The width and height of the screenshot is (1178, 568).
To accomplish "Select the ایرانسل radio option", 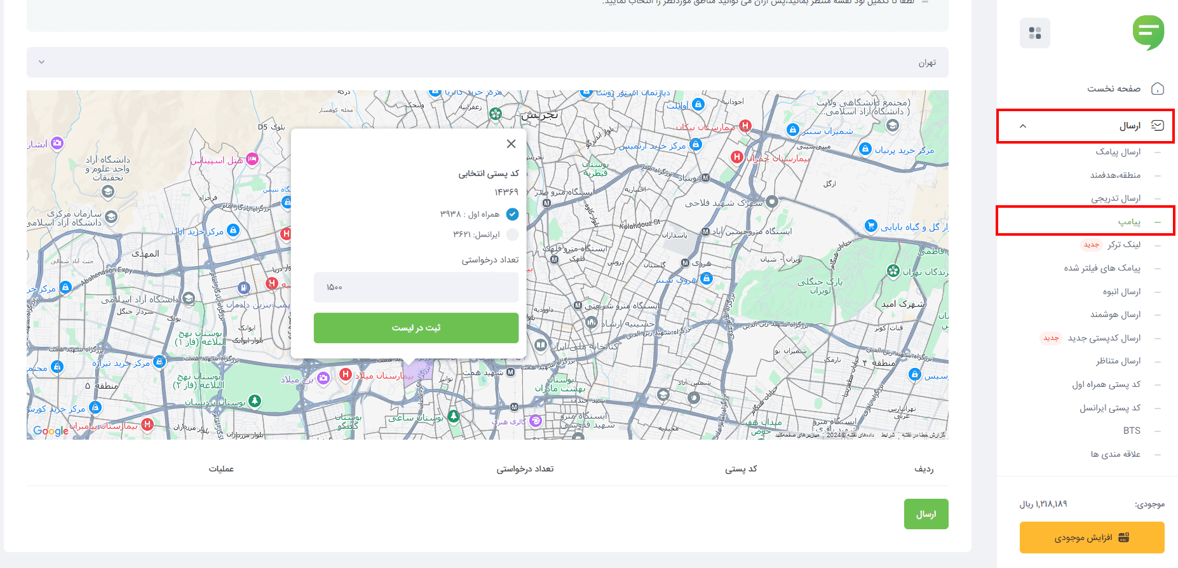I will click(x=512, y=234).
